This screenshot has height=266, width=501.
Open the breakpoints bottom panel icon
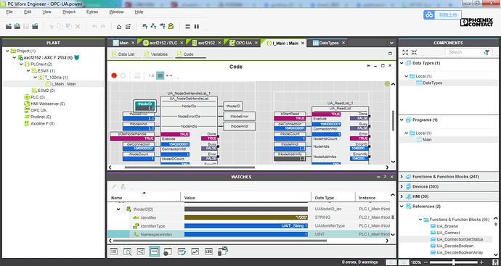coord(168,252)
